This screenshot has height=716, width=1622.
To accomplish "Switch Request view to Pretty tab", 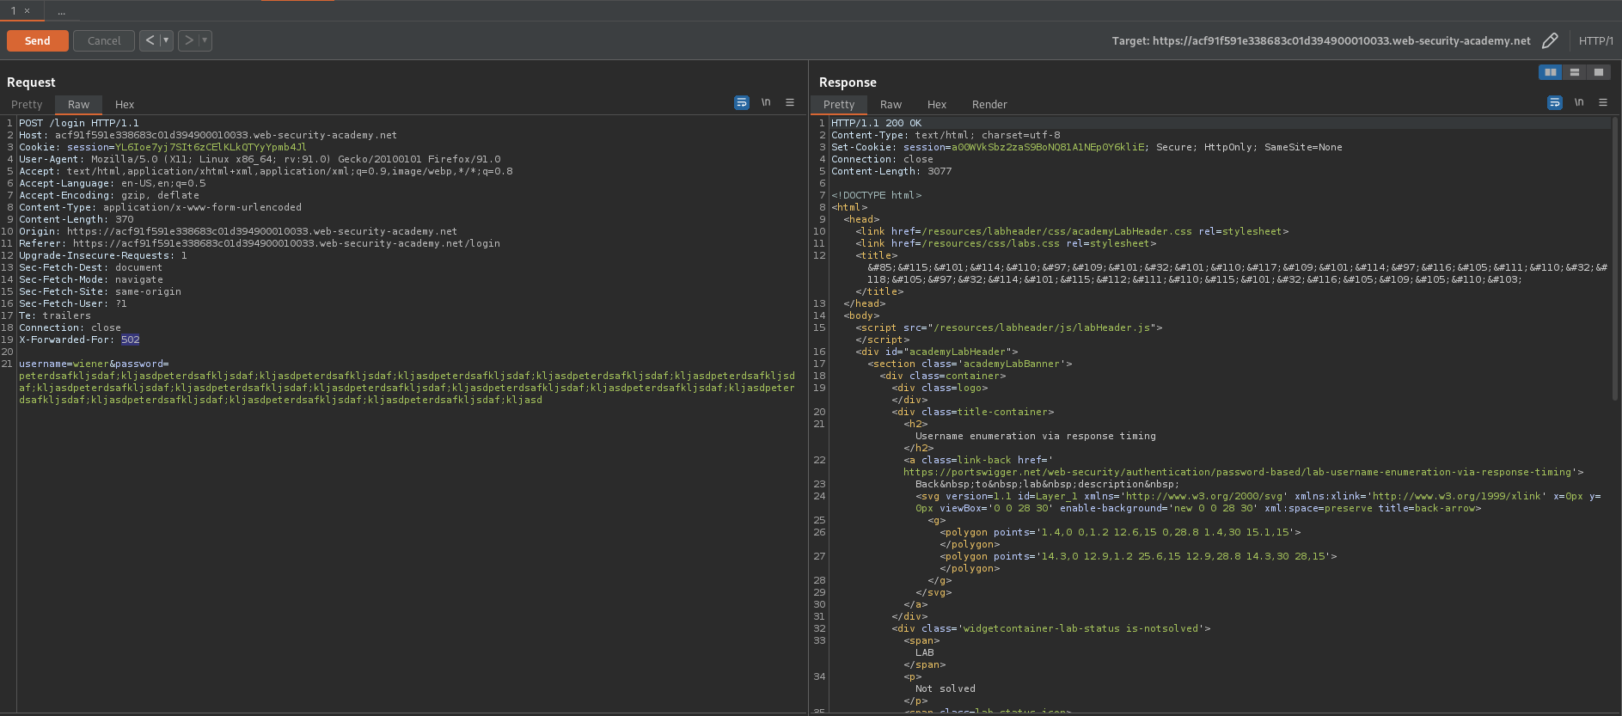I will tap(27, 104).
